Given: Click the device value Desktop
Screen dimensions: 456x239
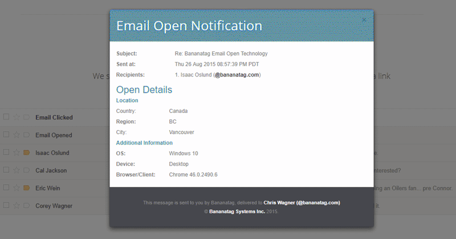Looking at the screenshot, I should point(179,164).
